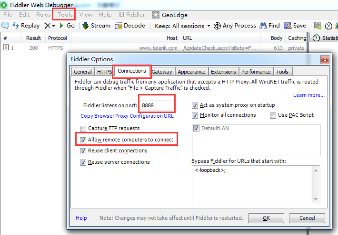Toggle Reuse server connections checkbox
The height and width of the screenshot is (235, 338).
click(83, 162)
